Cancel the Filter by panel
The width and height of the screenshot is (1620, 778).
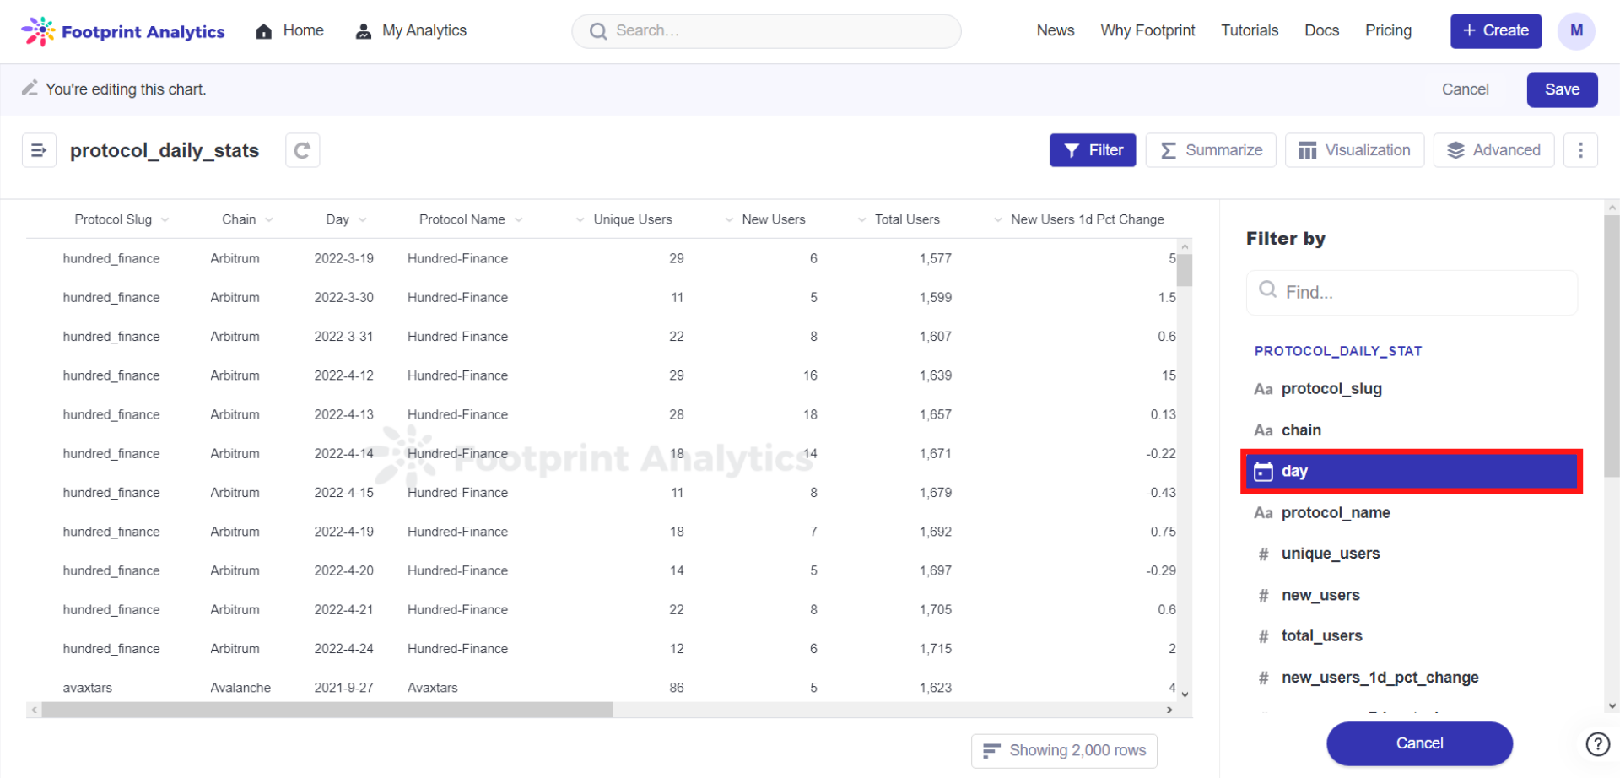[x=1419, y=743]
